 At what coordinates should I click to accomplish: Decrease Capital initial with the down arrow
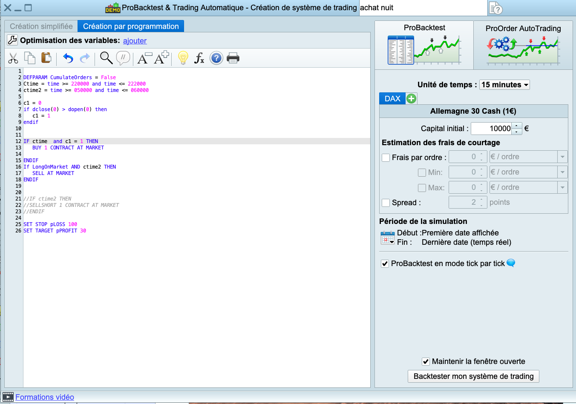pos(517,132)
